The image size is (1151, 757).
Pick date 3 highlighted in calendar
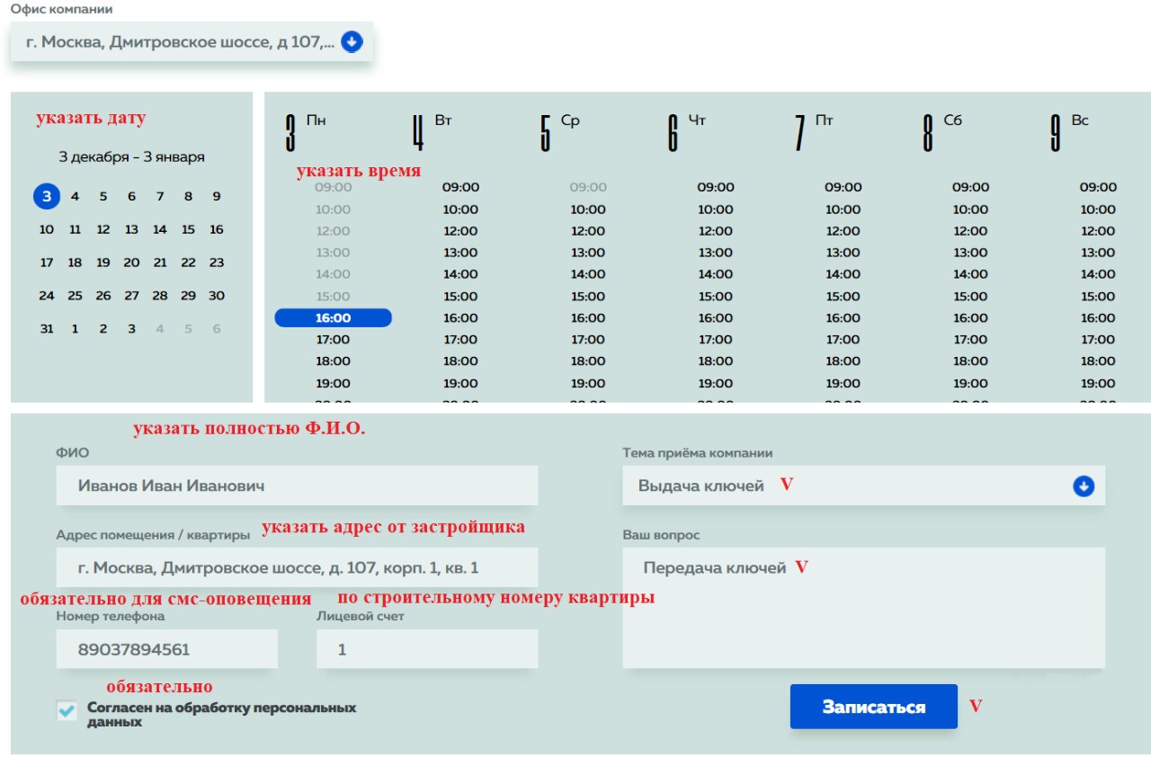[x=47, y=197]
